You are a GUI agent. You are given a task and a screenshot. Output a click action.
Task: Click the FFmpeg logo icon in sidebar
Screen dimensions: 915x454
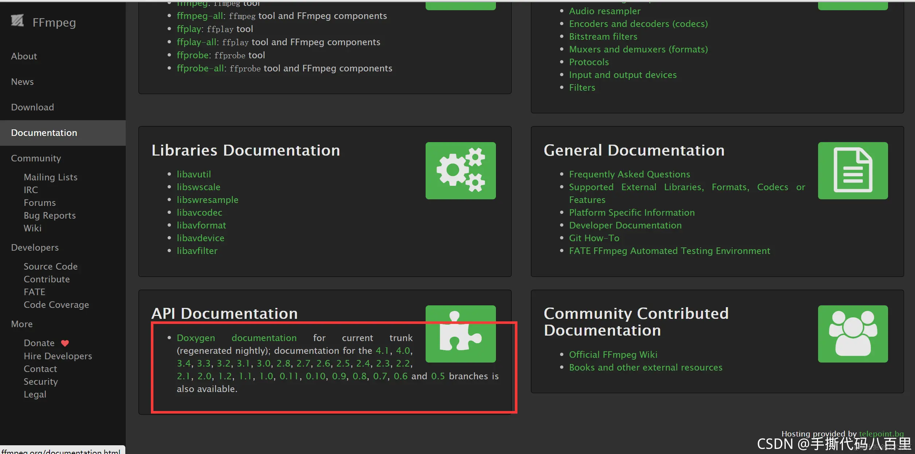(17, 21)
